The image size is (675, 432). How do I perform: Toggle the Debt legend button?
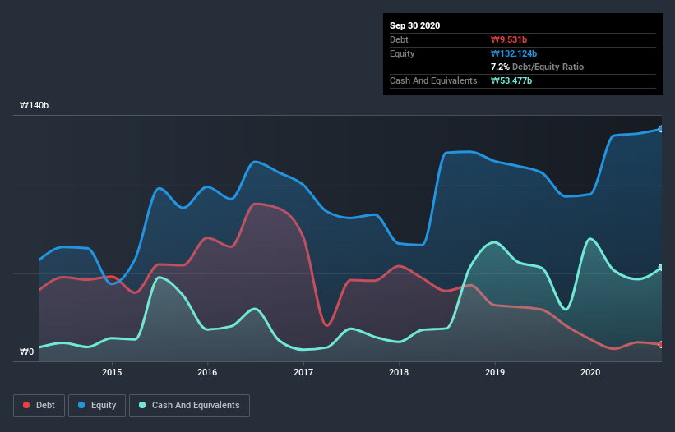(39, 406)
